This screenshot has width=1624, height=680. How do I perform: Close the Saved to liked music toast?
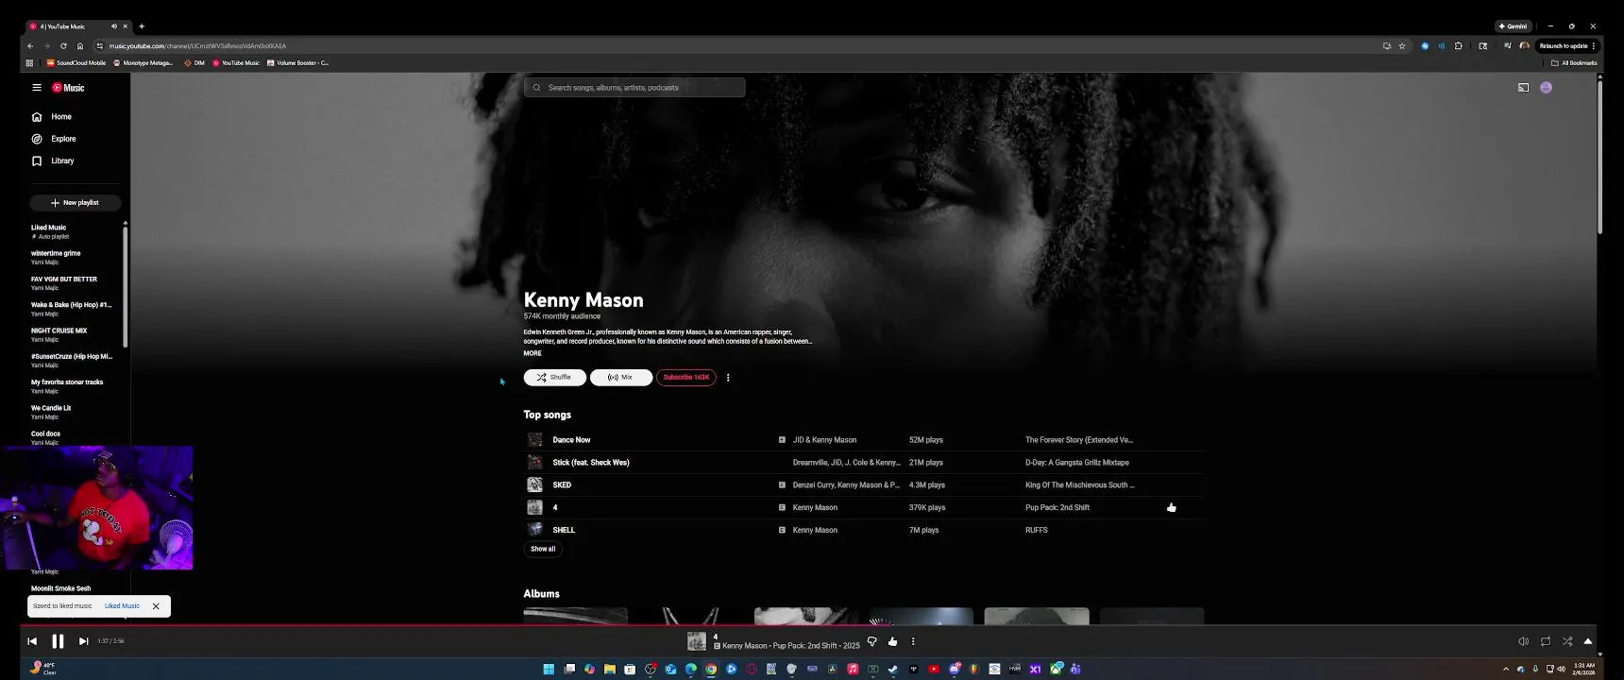tap(156, 606)
